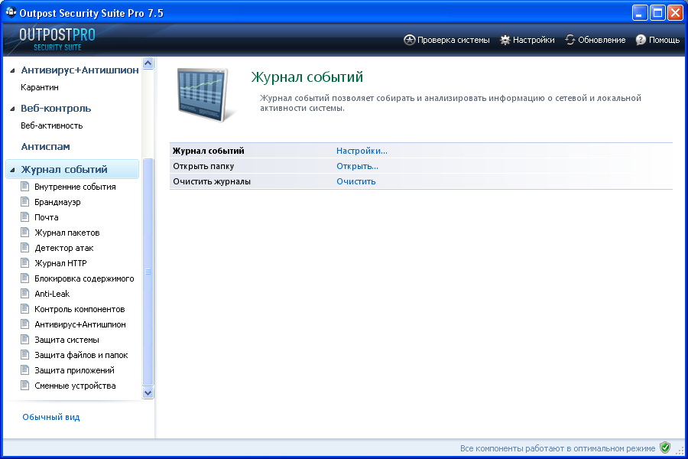Click the Очистить link to clear logs
The width and height of the screenshot is (688, 459).
(355, 181)
